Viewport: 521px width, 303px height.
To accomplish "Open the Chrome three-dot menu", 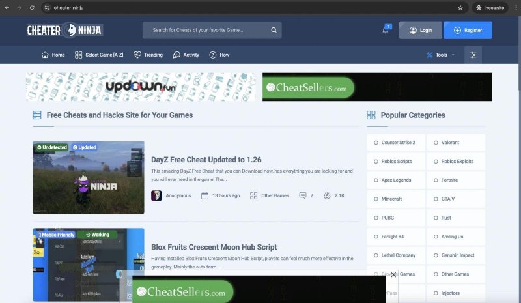I will pyautogui.click(x=514, y=7).
